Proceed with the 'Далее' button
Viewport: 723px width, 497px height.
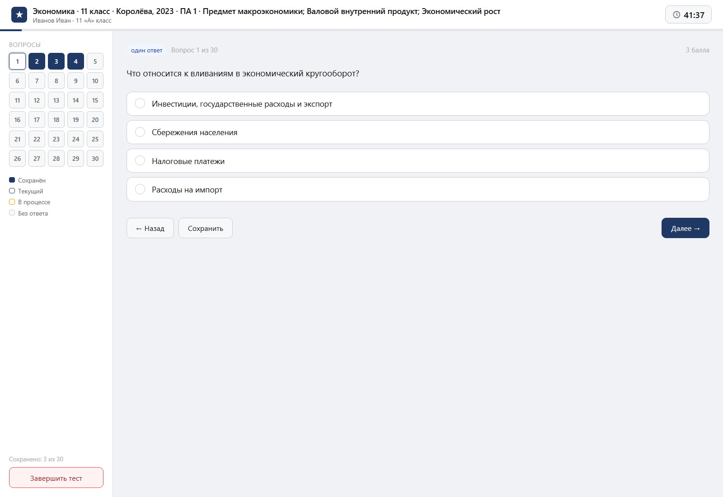pos(685,228)
